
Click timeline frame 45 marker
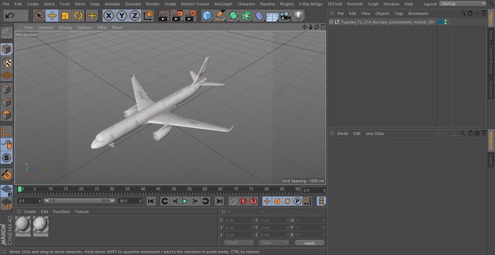[x=158, y=189]
